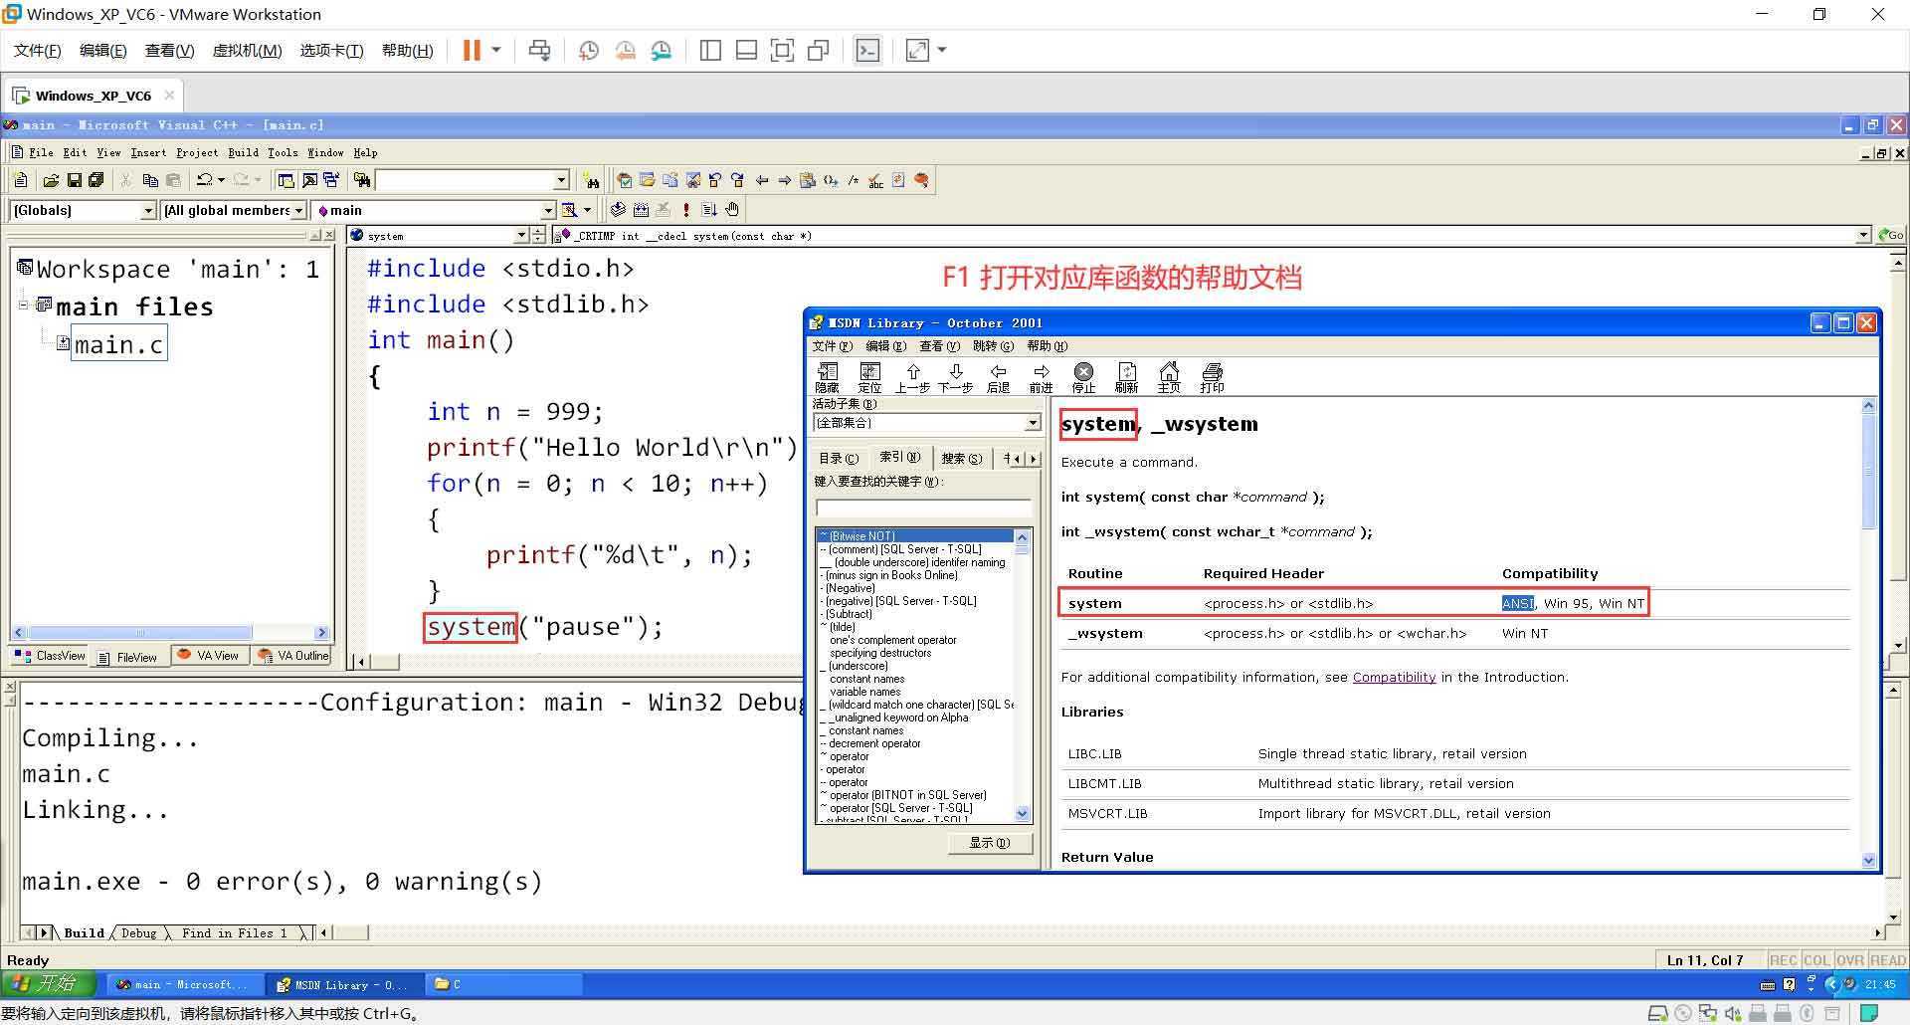Open VMware 选项卡(T) menu
The image size is (1910, 1025).
[331, 51]
